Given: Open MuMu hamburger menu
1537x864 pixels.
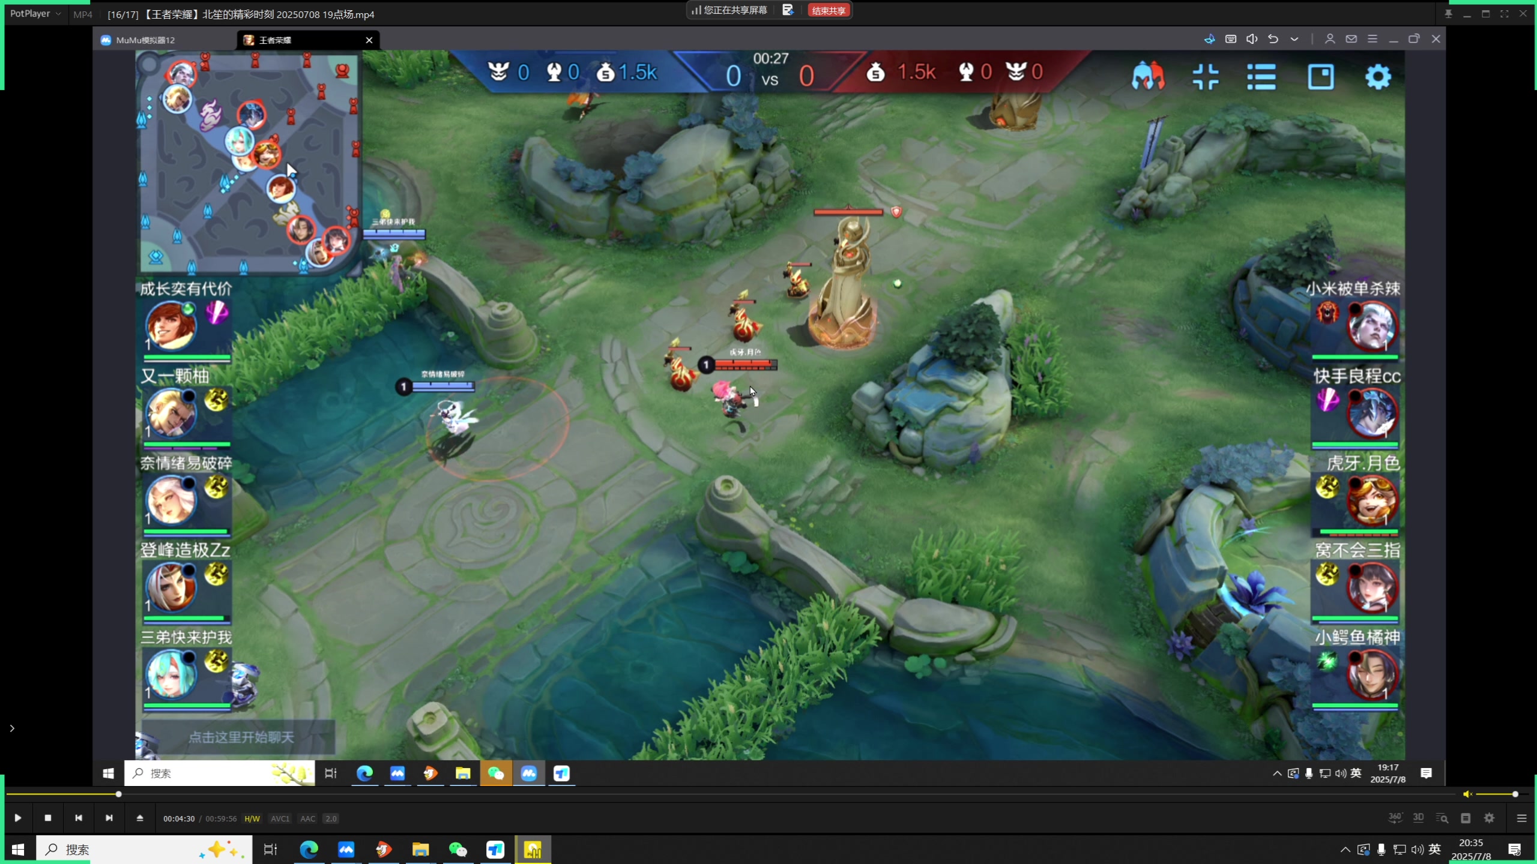Looking at the screenshot, I should click(1372, 39).
